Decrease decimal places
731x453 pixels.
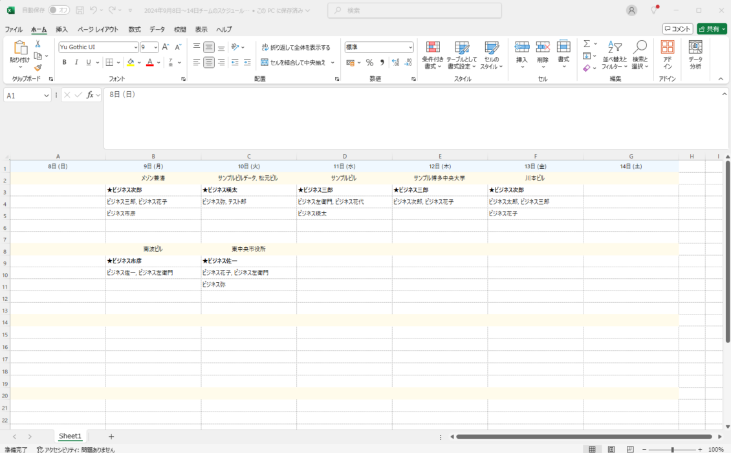(408, 63)
